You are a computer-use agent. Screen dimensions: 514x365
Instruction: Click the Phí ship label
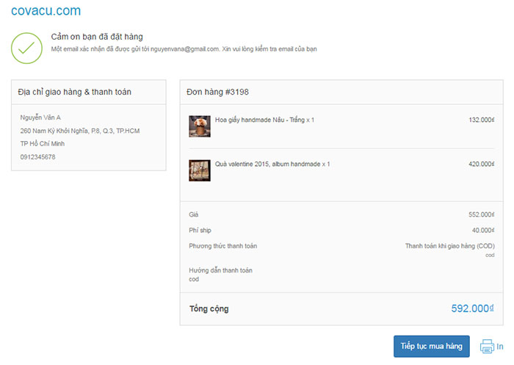point(200,230)
